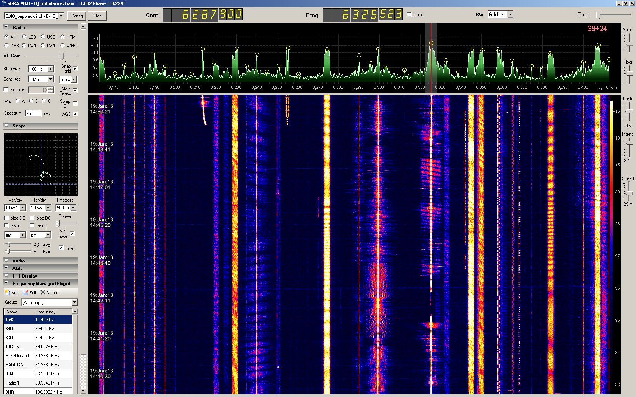Collapse the Scope panel header icon
This screenshot has width=636, height=397.
pyautogui.click(x=6, y=125)
